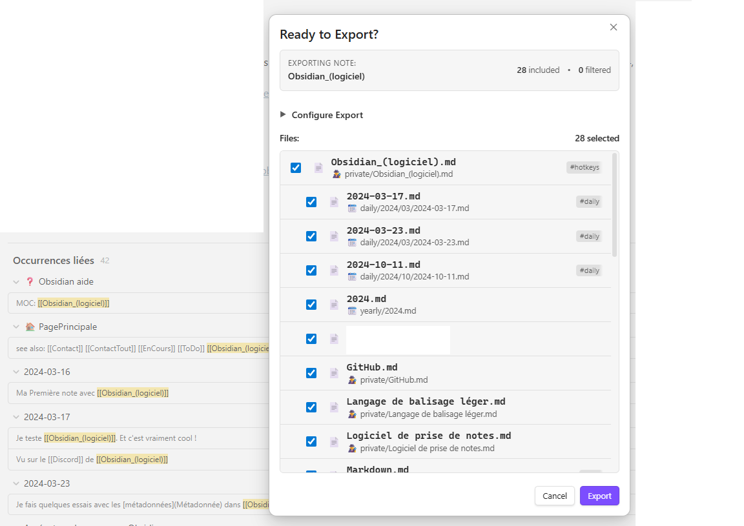Click Cancel to dismiss export

click(x=554, y=496)
